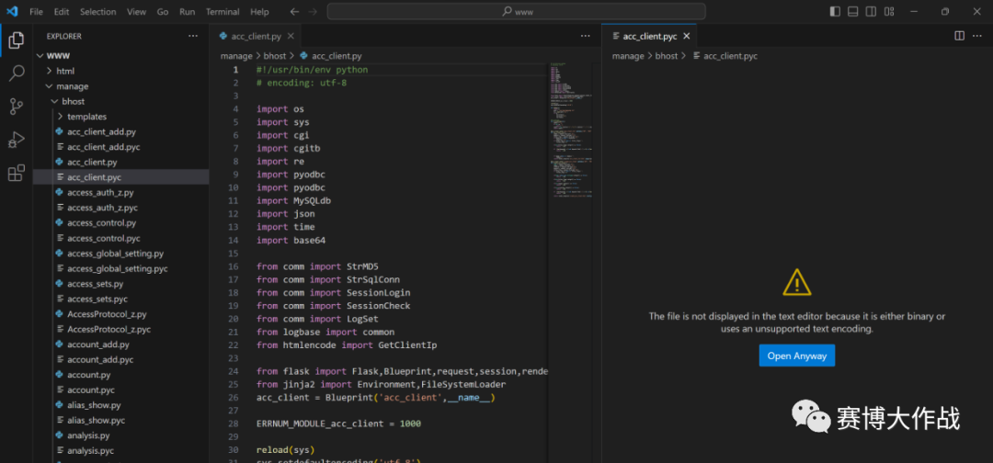Go forward with the navigation arrow
This screenshot has height=463, width=993.
click(x=314, y=11)
